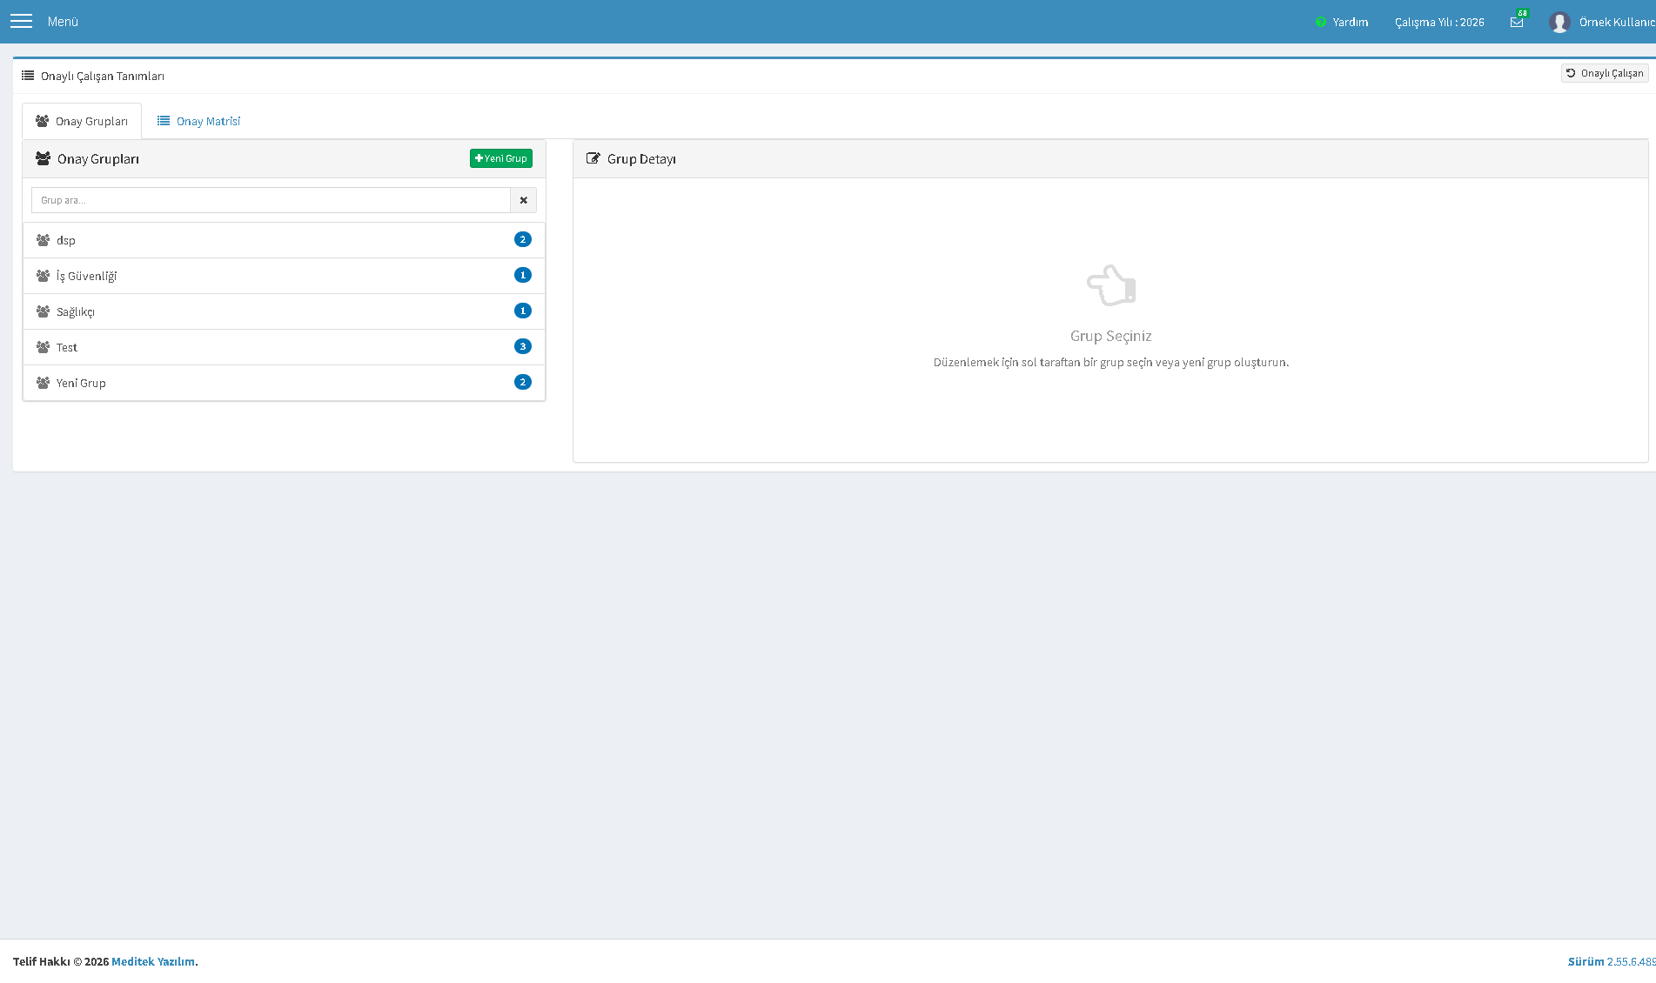Image resolution: width=1656 pixels, height=983 pixels.
Task: Select the Sağlıkçı group row
Action: tap(284, 311)
